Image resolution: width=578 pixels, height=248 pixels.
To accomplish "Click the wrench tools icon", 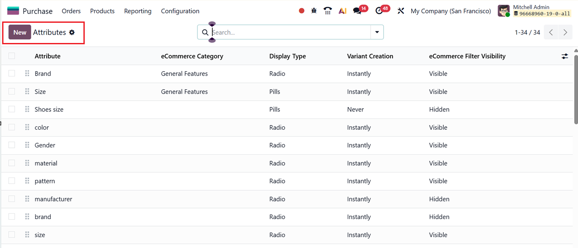I will [x=401, y=11].
